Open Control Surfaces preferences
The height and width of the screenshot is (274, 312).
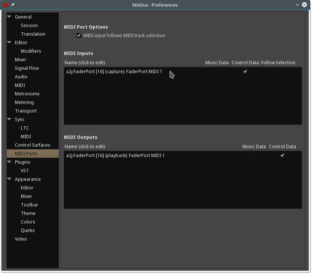tap(33, 145)
